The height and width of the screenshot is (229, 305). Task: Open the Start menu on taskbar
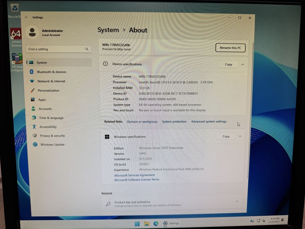pos(137,224)
